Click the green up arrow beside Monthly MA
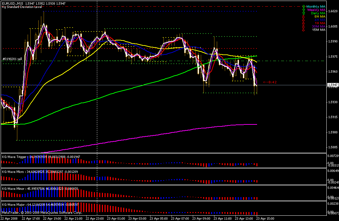Image resolution: width=339 pixels, height=221 pixels. pyautogui.click(x=304, y=7)
